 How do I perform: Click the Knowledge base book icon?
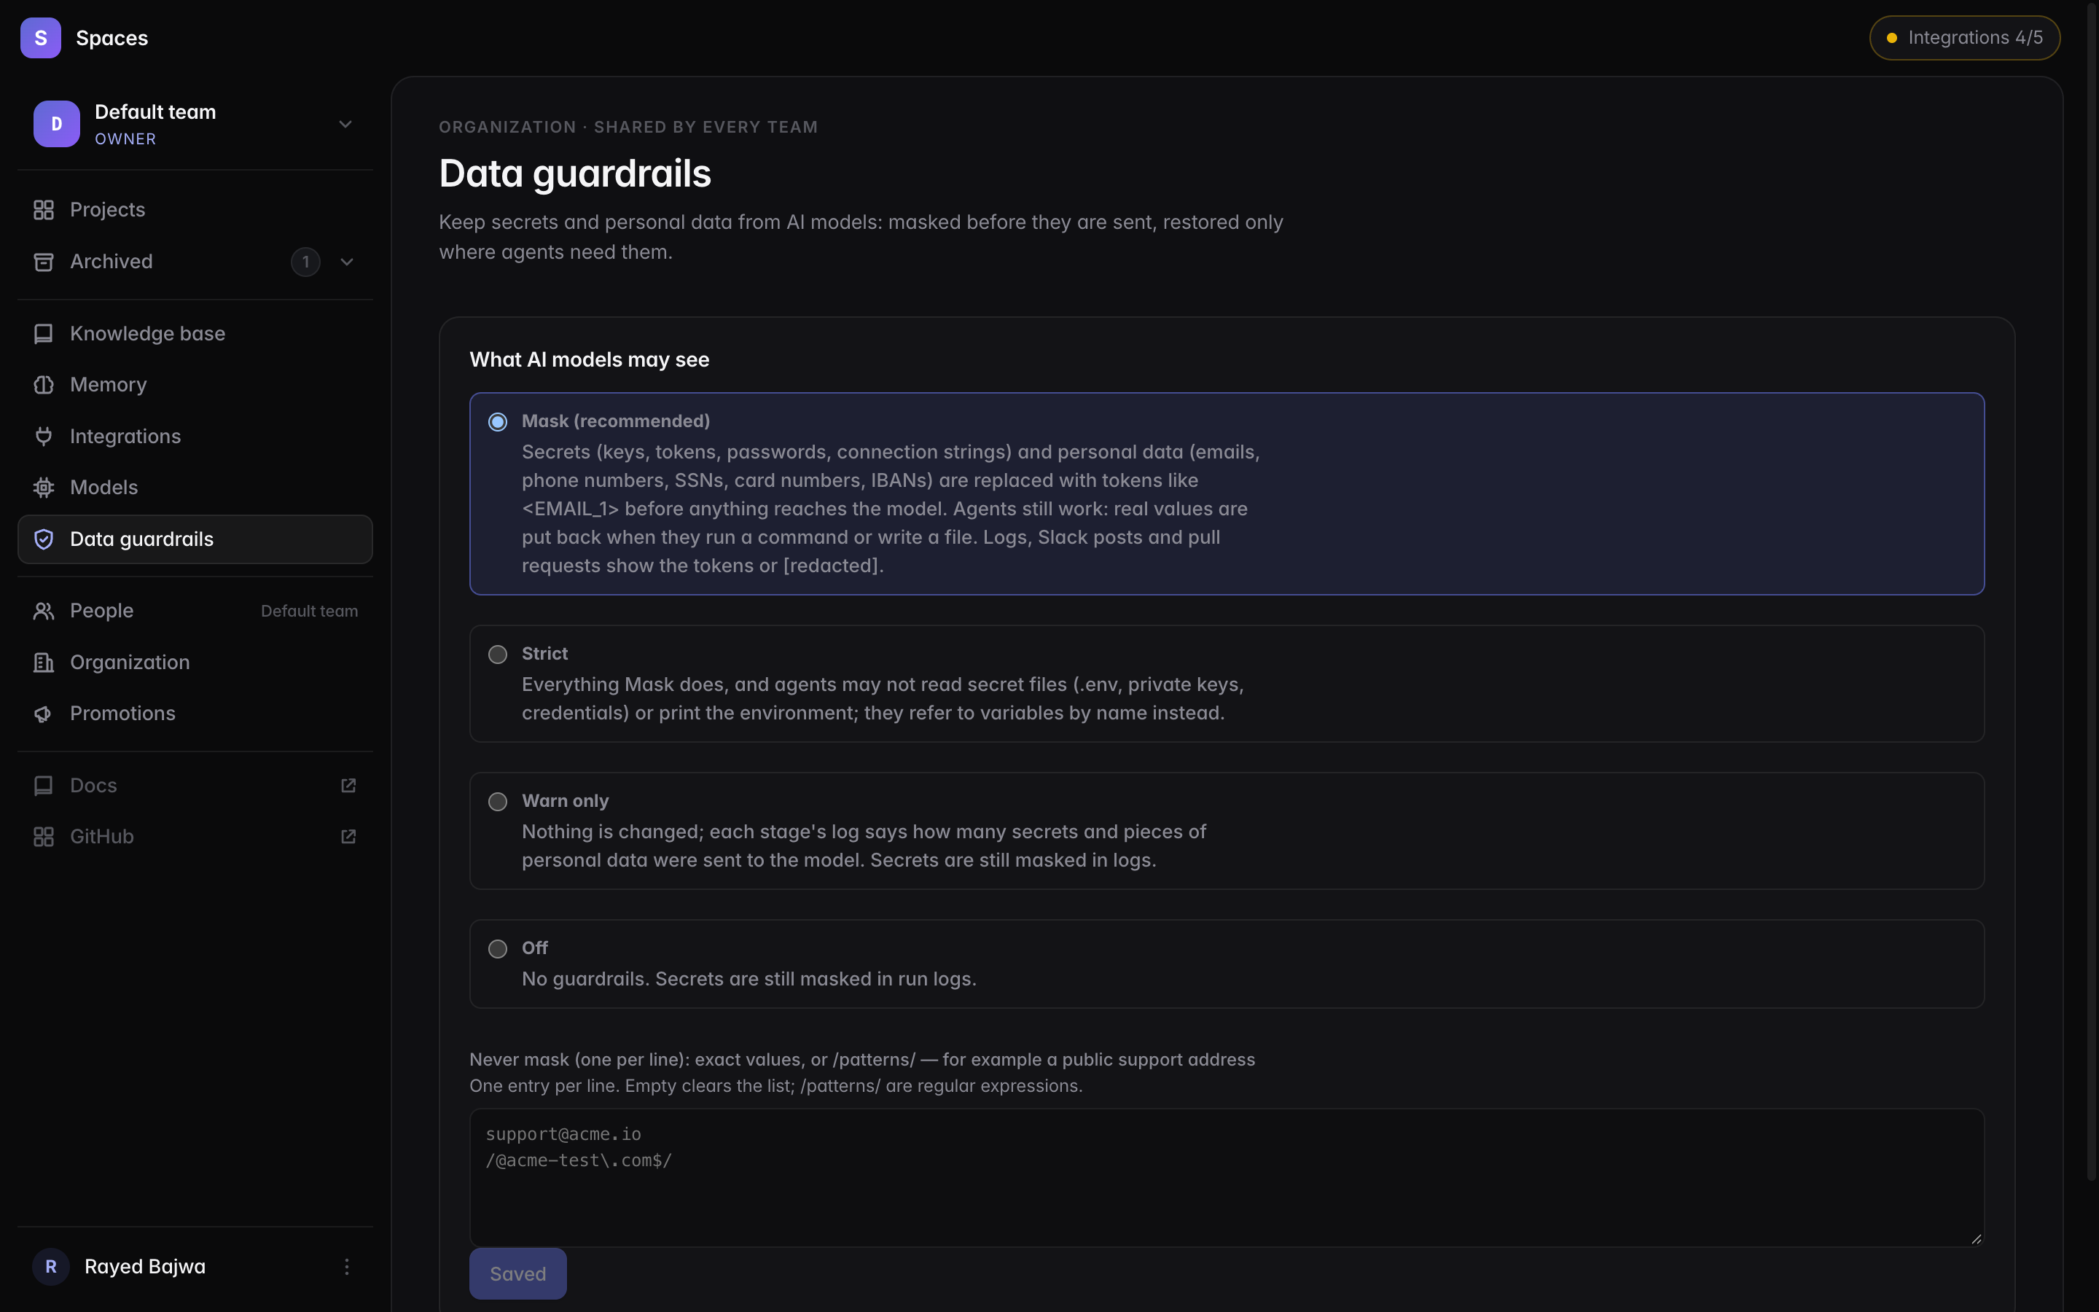pyautogui.click(x=44, y=334)
